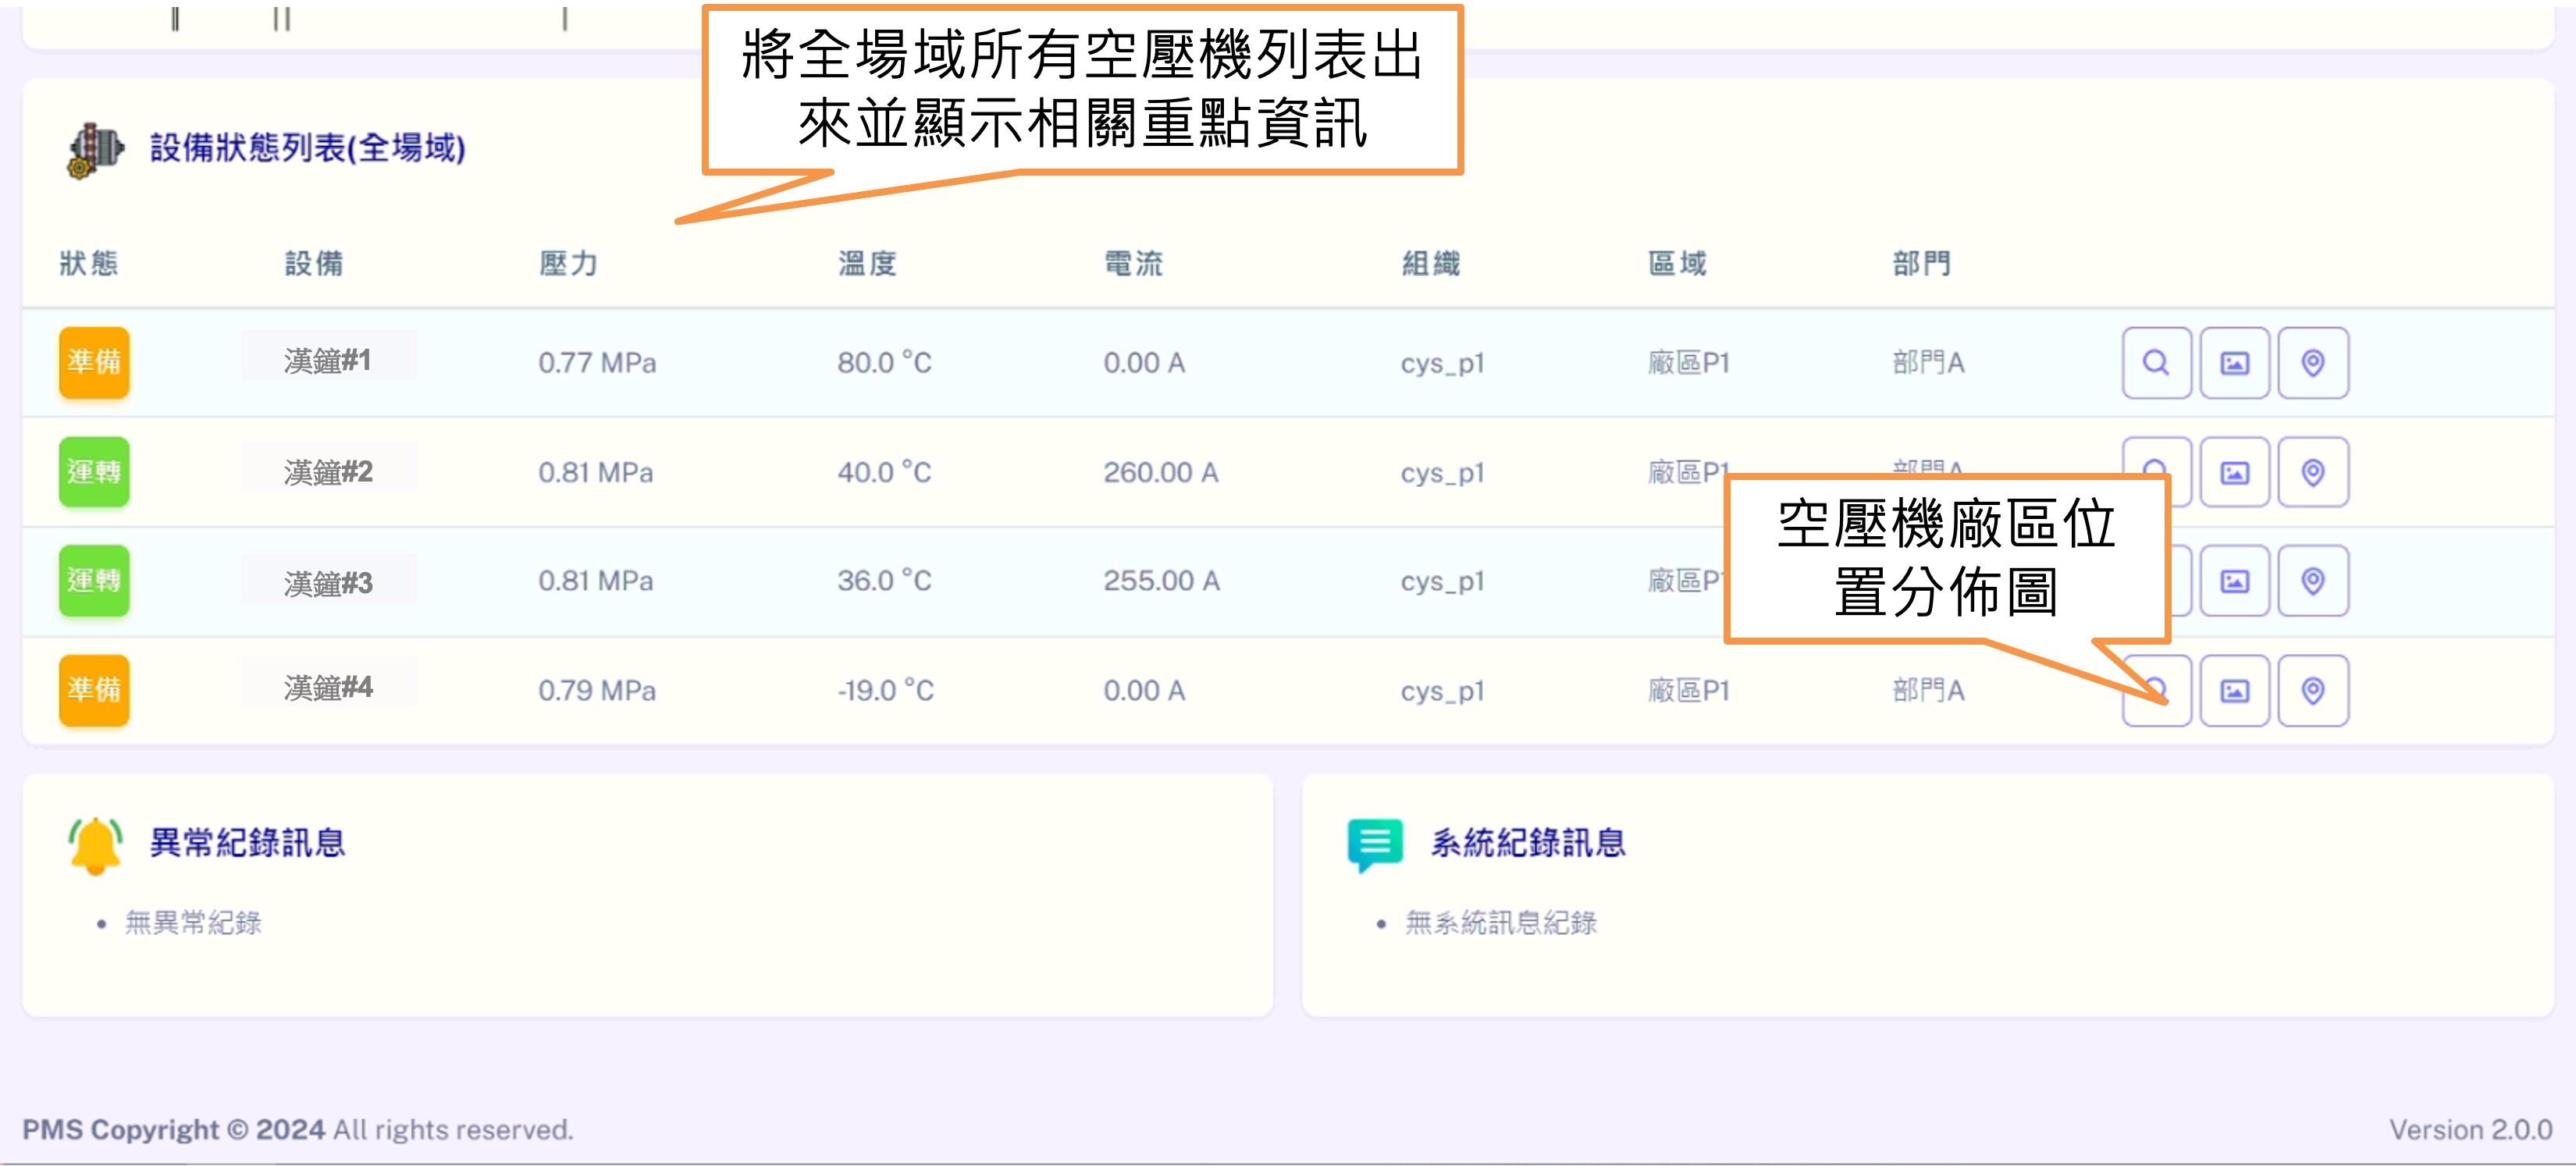2576x1166 pixels.
Task: Click the 壓力 column header
Action: [568, 264]
